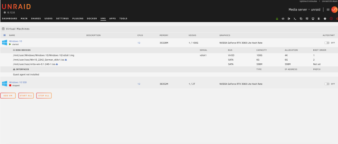Click the Virtual Machines panel title icon

click(x=3, y=29)
